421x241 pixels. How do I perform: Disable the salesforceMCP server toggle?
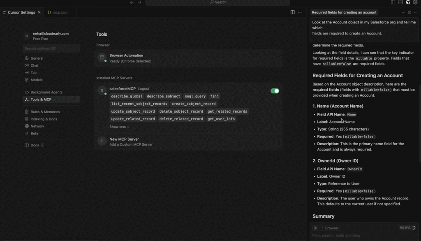point(275,91)
